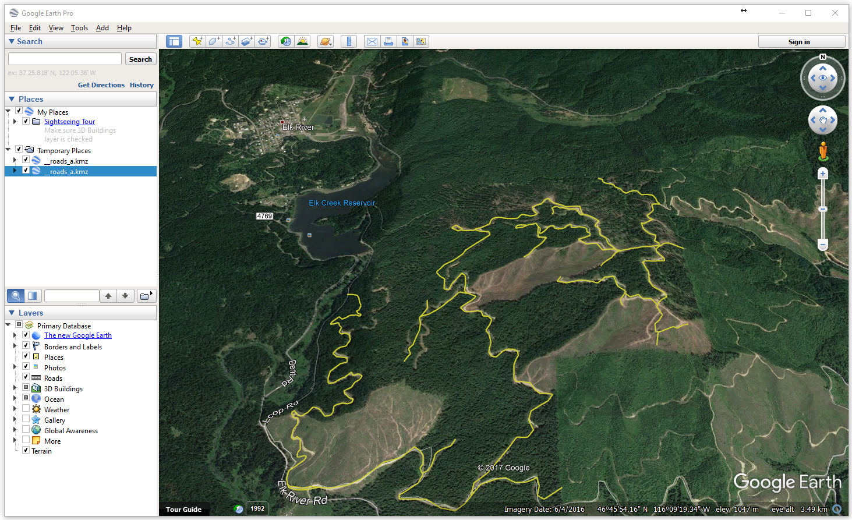Click the Add Placemark pushpin icon
852x520 pixels.
click(197, 41)
